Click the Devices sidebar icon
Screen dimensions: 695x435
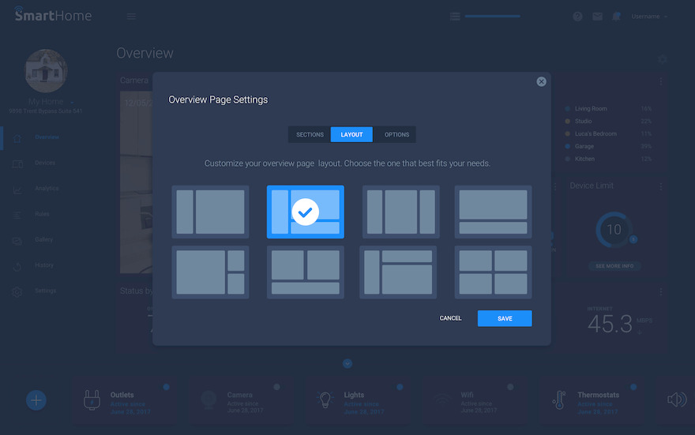pos(17,164)
